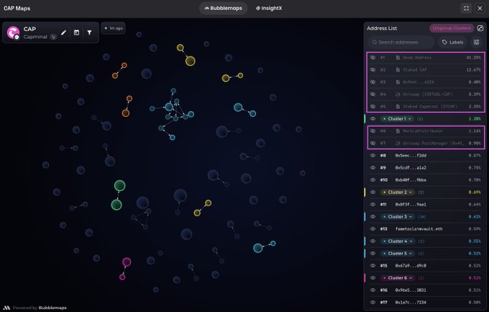Screen dimensions: 489x312
Task: Click the pop-out icon next to Ungroup Clusters
Action: [x=480, y=28]
